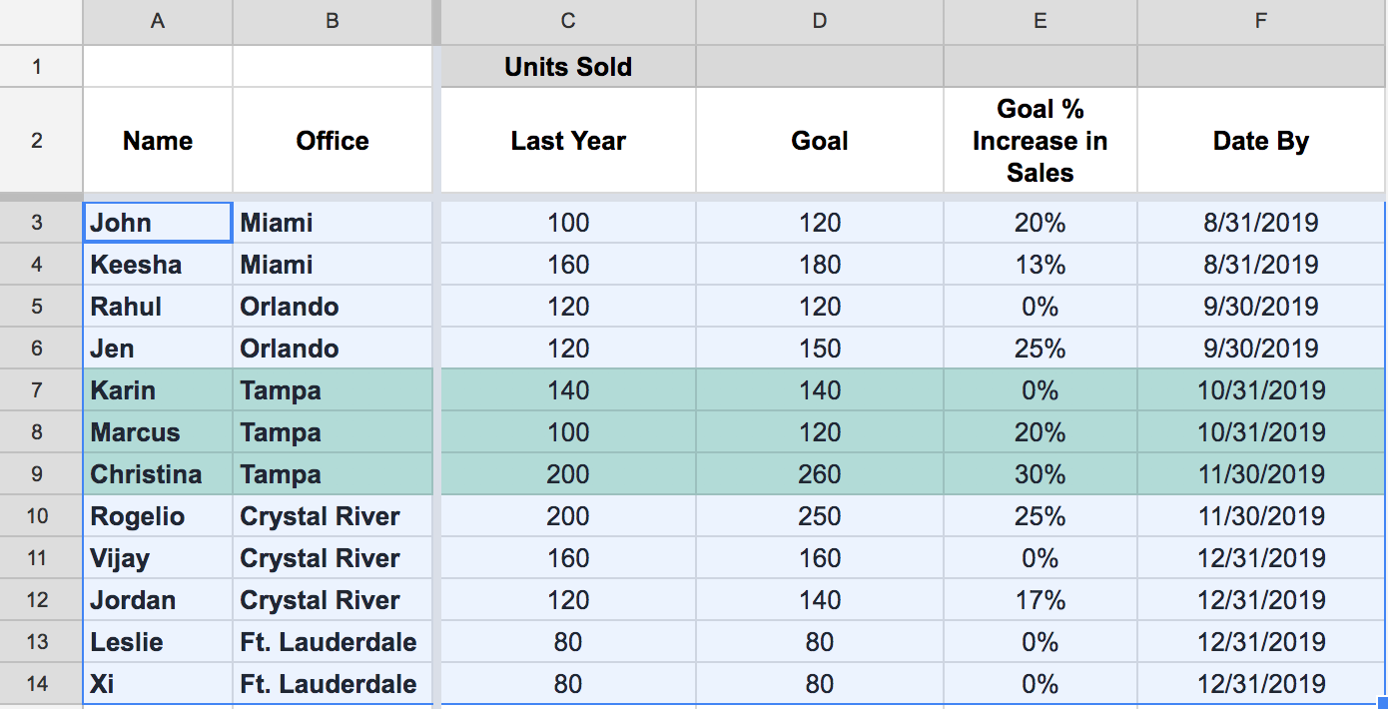This screenshot has height=709, width=1388.
Task: Select column A header
Action: tap(157, 22)
